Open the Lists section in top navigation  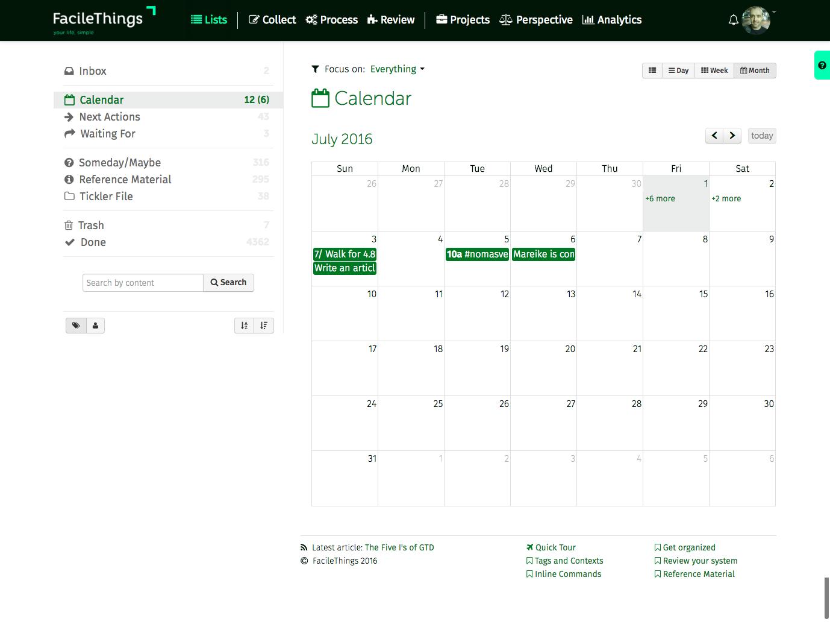tap(209, 20)
